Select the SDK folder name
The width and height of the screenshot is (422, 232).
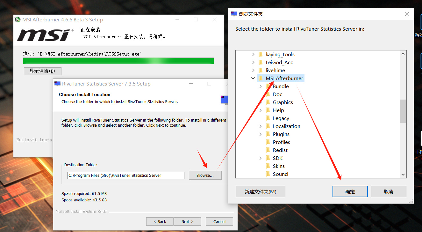coord(278,158)
